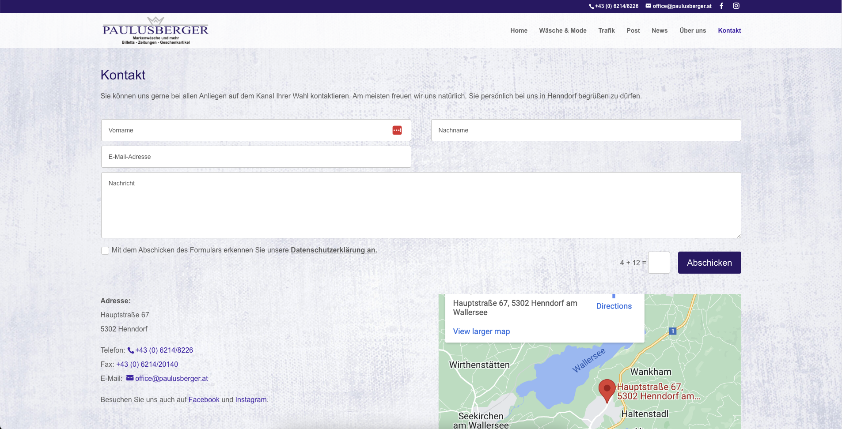Click the Nachricht text area
Image resolution: width=842 pixels, height=429 pixels.
[x=421, y=205]
